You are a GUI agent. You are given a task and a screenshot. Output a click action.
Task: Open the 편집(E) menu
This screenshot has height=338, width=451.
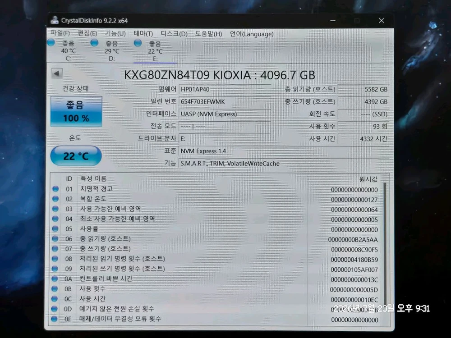tap(87, 33)
